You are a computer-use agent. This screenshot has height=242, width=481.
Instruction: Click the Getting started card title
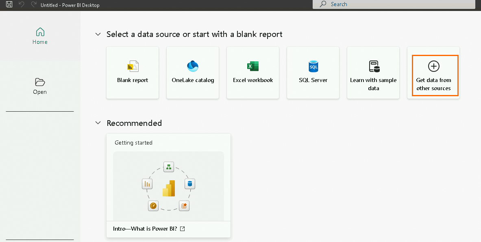click(133, 143)
